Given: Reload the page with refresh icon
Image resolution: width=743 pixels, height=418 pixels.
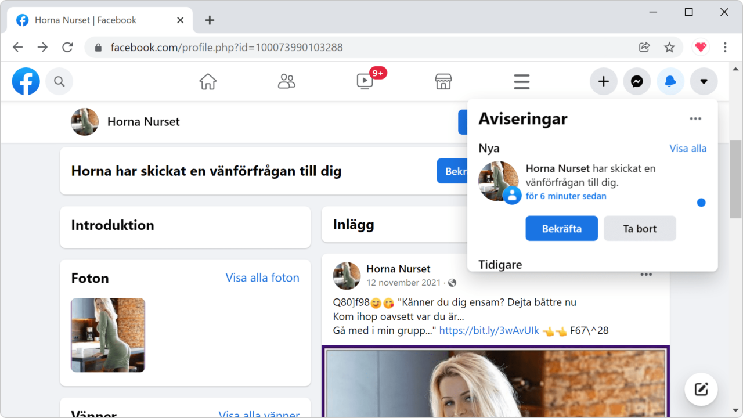Looking at the screenshot, I should [67, 47].
